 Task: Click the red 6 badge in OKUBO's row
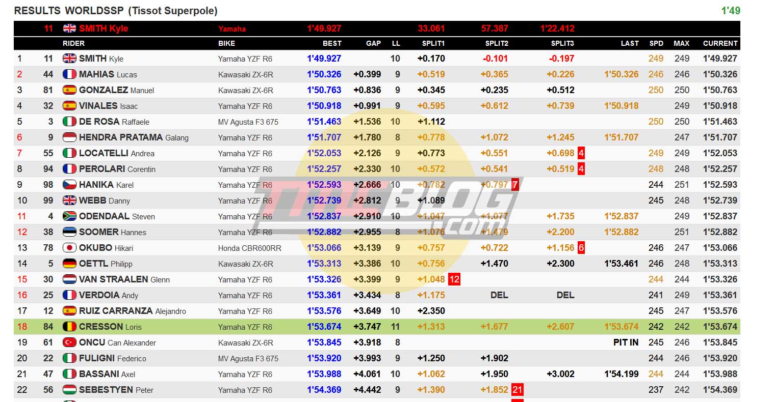click(x=581, y=248)
